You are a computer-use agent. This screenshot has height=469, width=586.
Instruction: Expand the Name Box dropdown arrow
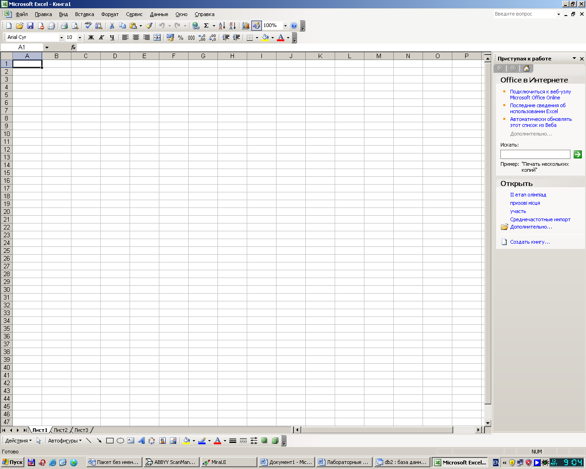47,47
